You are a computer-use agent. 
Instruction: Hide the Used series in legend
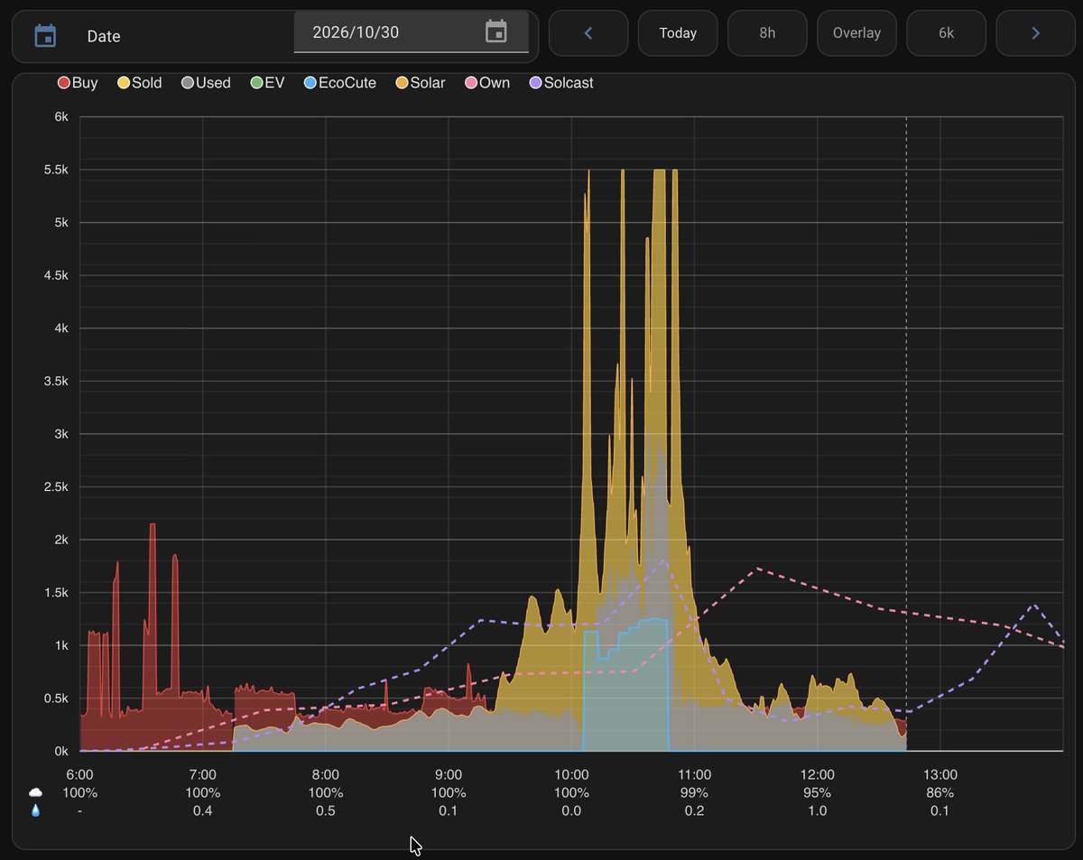pyautogui.click(x=206, y=83)
